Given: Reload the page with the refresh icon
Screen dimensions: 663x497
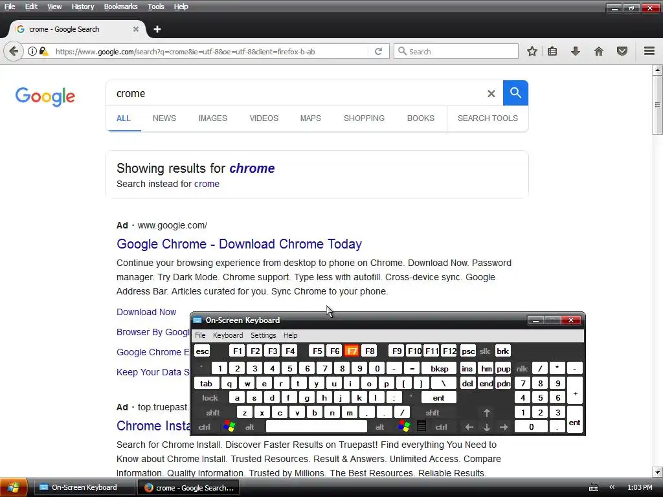Looking at the screenshot, I should click(x=378, y=52).
